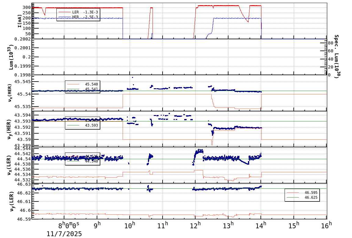This screenshot has width=352, height=238.
Task: Click the 45.541 green legend entry
Action: (x=82, y=89)
